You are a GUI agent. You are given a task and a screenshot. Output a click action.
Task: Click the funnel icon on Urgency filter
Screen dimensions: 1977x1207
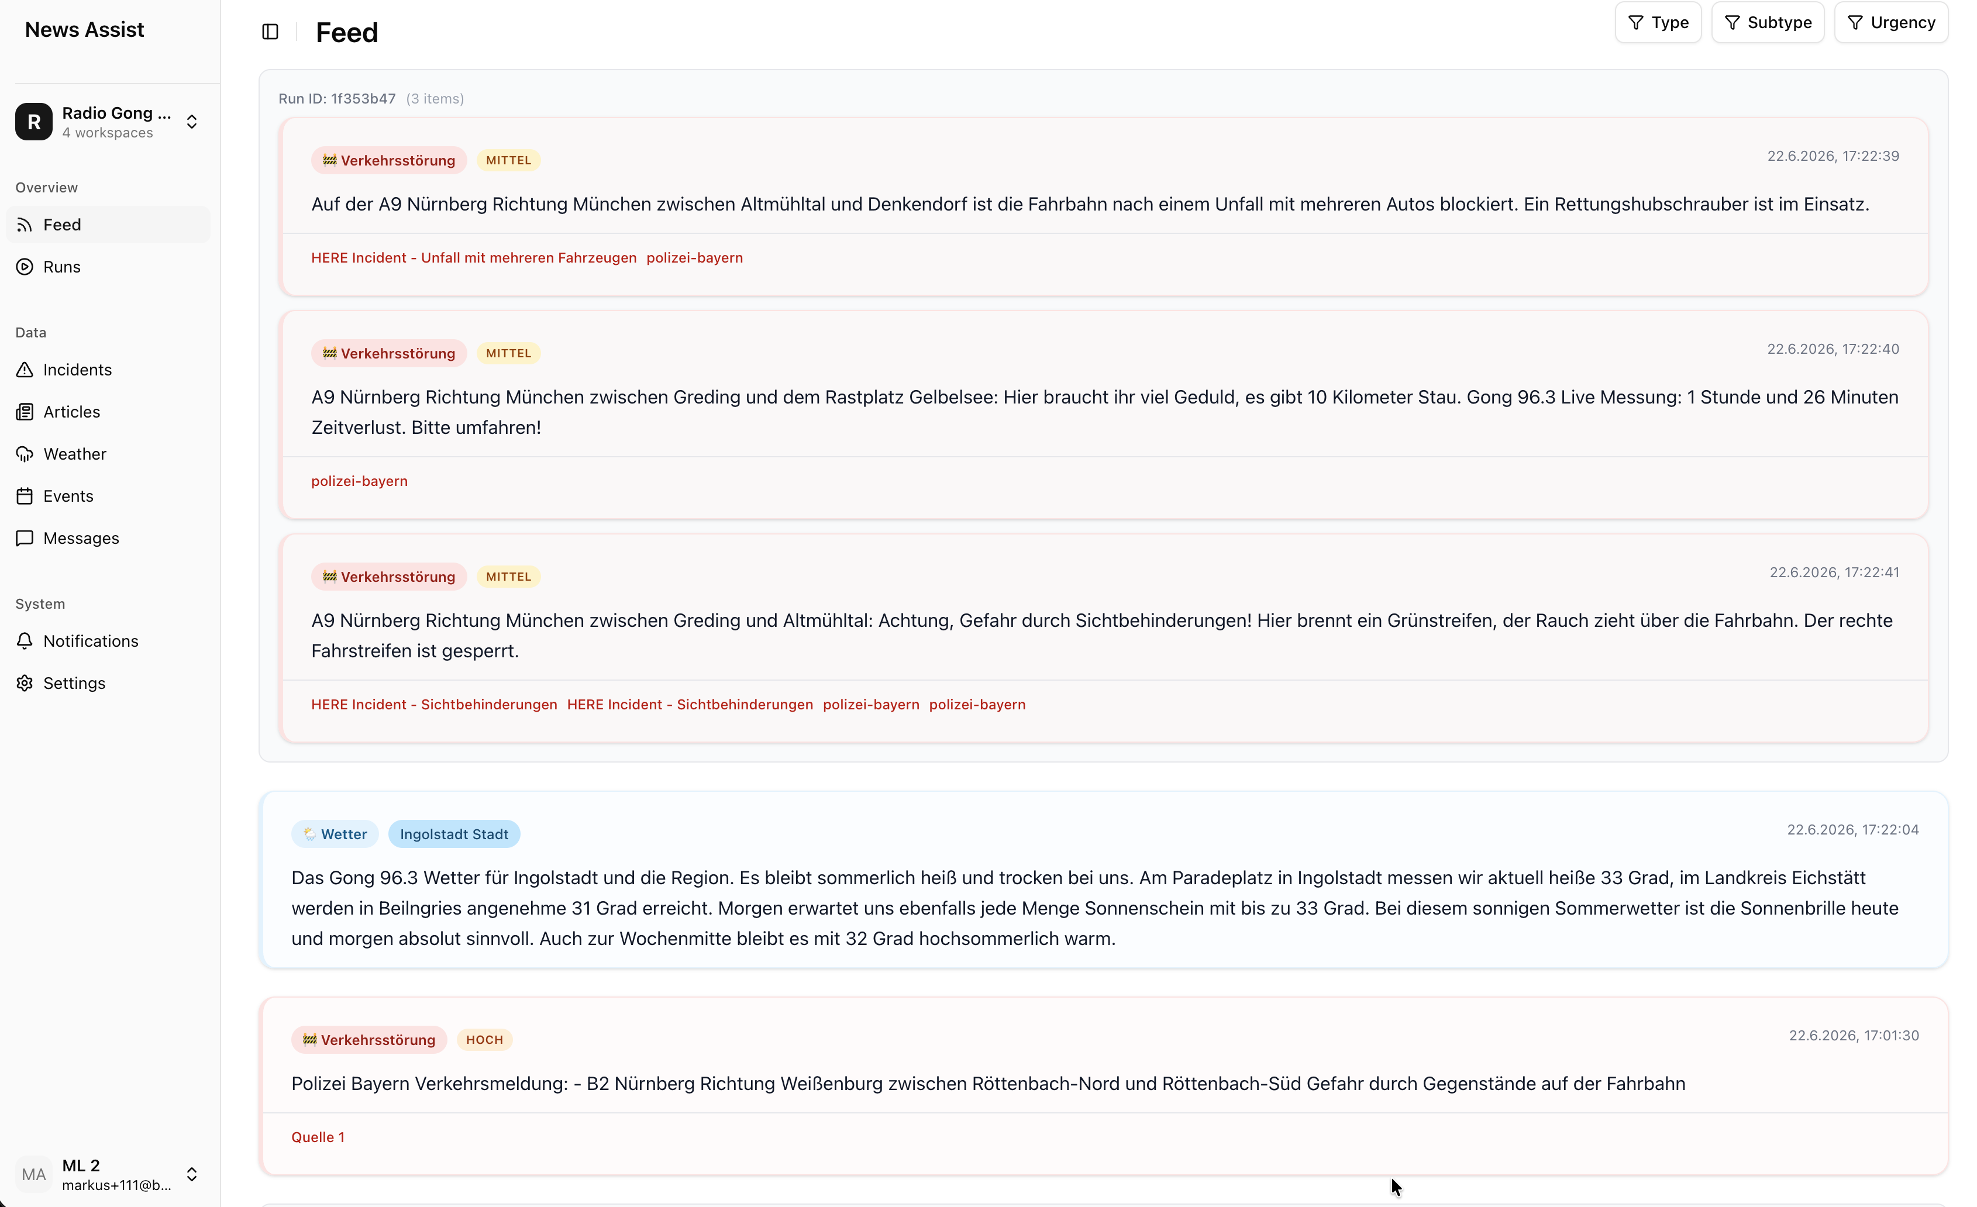[1855, 22]
